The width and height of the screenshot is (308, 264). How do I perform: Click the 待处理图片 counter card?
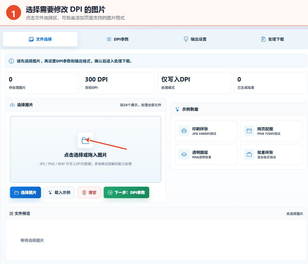pyautogui.click(x=42, y=83)
